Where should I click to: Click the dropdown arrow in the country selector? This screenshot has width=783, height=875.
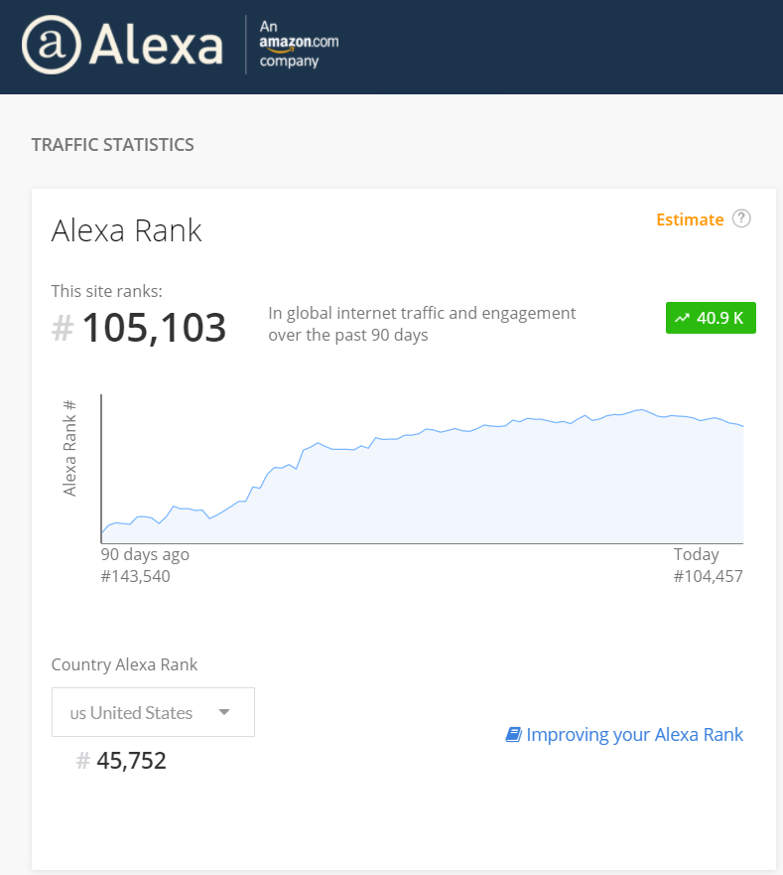[224, 712]
